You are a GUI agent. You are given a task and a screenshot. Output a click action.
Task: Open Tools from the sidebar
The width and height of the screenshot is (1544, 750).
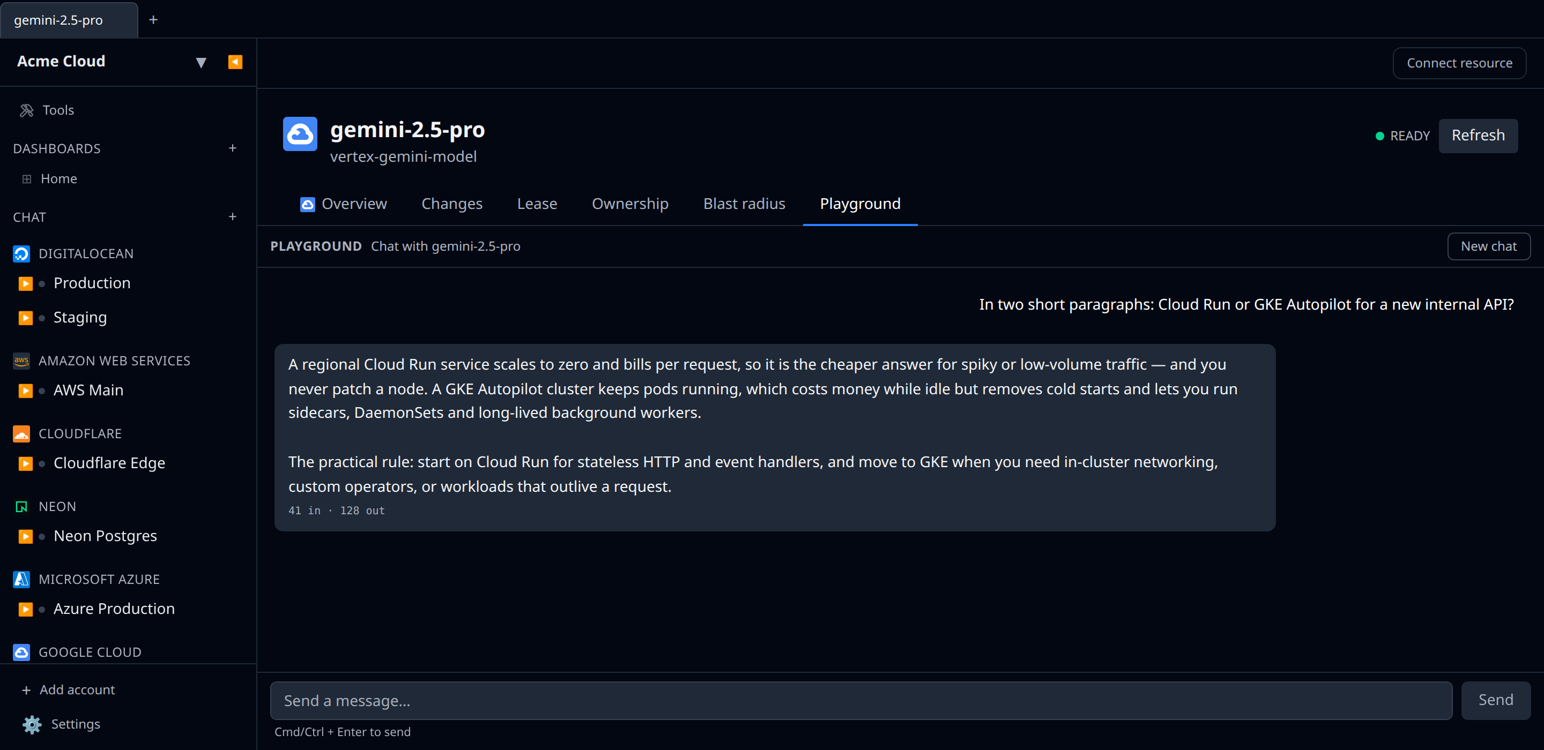click(x=47, y=110)
